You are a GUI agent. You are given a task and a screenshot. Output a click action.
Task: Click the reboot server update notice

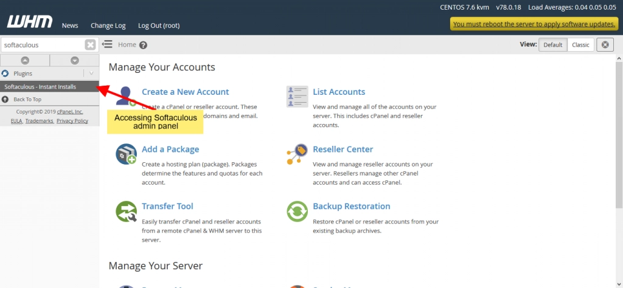point(534,24)
